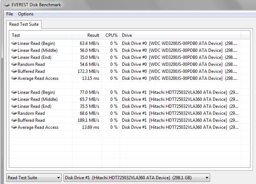Click the Result column header
Image resolution: width=256 pixels, height=184 pixels.
(x=87, y=35)
